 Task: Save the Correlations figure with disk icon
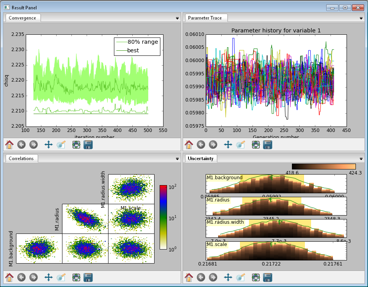click(x=88, y=277)
